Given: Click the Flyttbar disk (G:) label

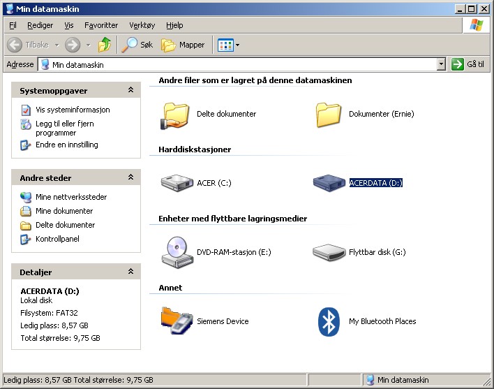Looking at the screenshot, I should pos(377,252).
